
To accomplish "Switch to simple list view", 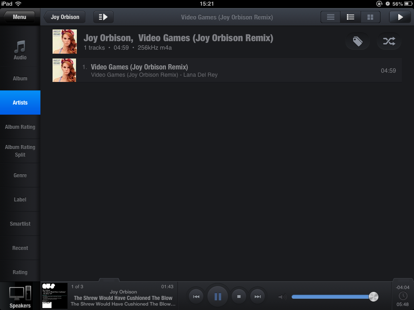I will click(331, 17).
